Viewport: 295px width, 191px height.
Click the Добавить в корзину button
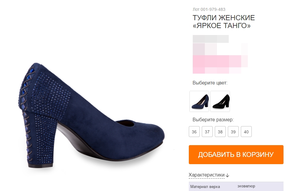click(236, 154)
